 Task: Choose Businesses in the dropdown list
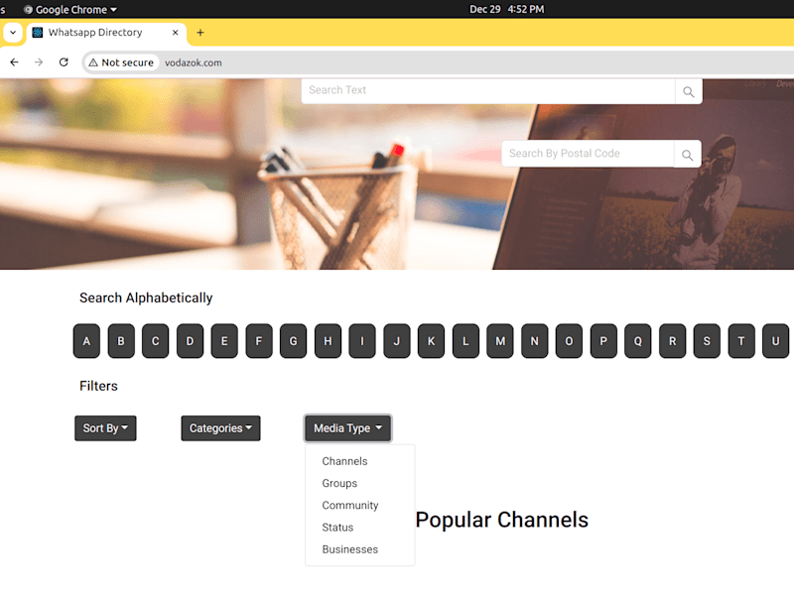[x=350, y=549]
